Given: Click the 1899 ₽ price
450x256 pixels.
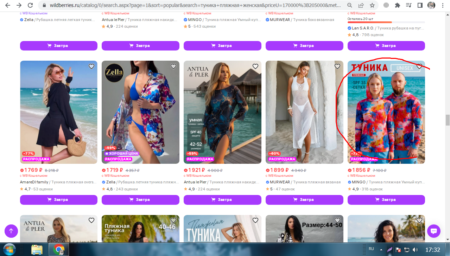Looking at the screenshot, I should point(279,170).
